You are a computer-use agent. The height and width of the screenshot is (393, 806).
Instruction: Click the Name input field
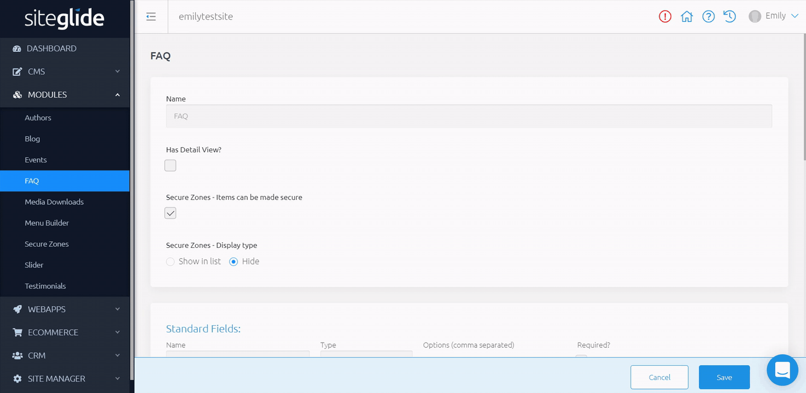point(383,116)
